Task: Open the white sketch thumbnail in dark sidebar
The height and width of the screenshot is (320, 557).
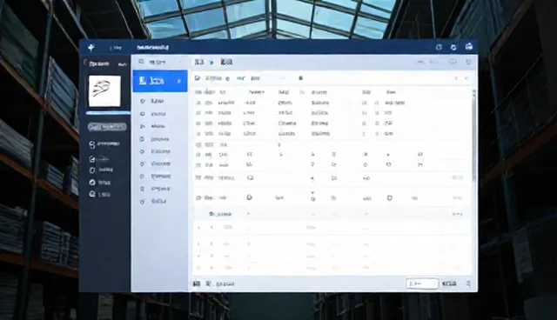Action: (104, 90)
